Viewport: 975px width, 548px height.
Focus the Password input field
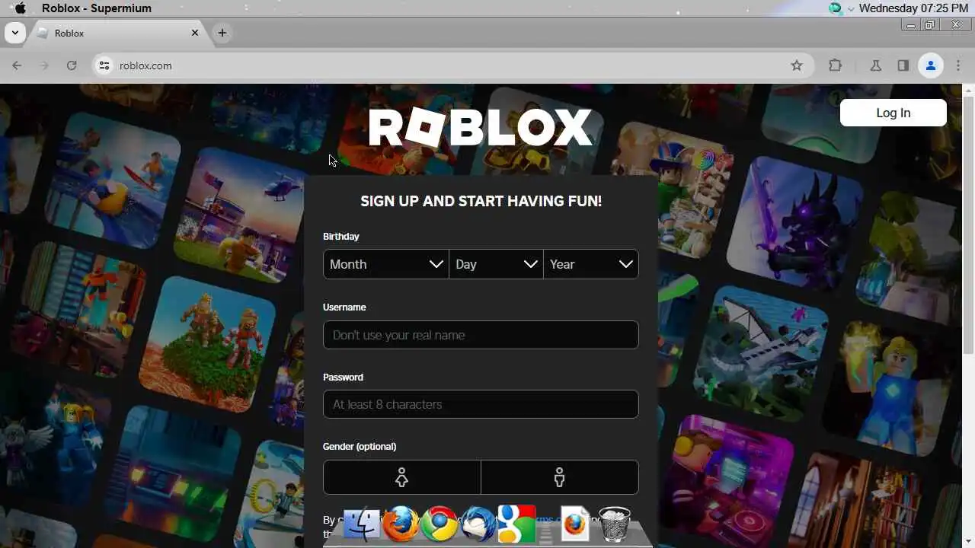coord(481,404)
